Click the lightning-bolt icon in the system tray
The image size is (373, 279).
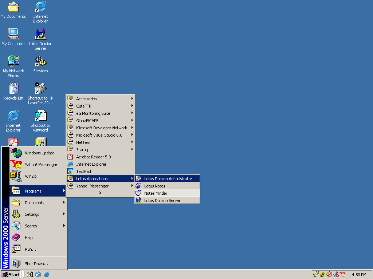(x=316, y=275)
